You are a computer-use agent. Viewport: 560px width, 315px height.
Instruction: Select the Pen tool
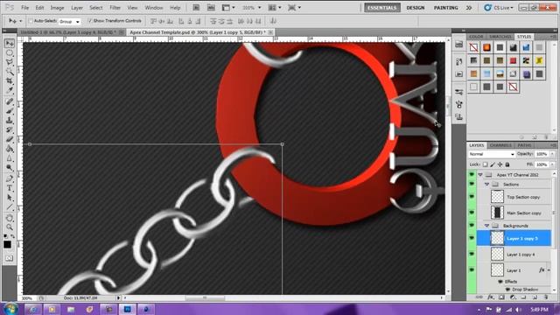coord(10,178)
